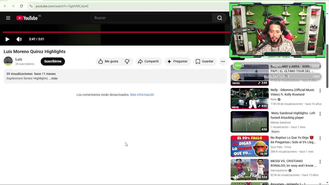Dislike the video with thumbs-down

[x=127, y=61]
